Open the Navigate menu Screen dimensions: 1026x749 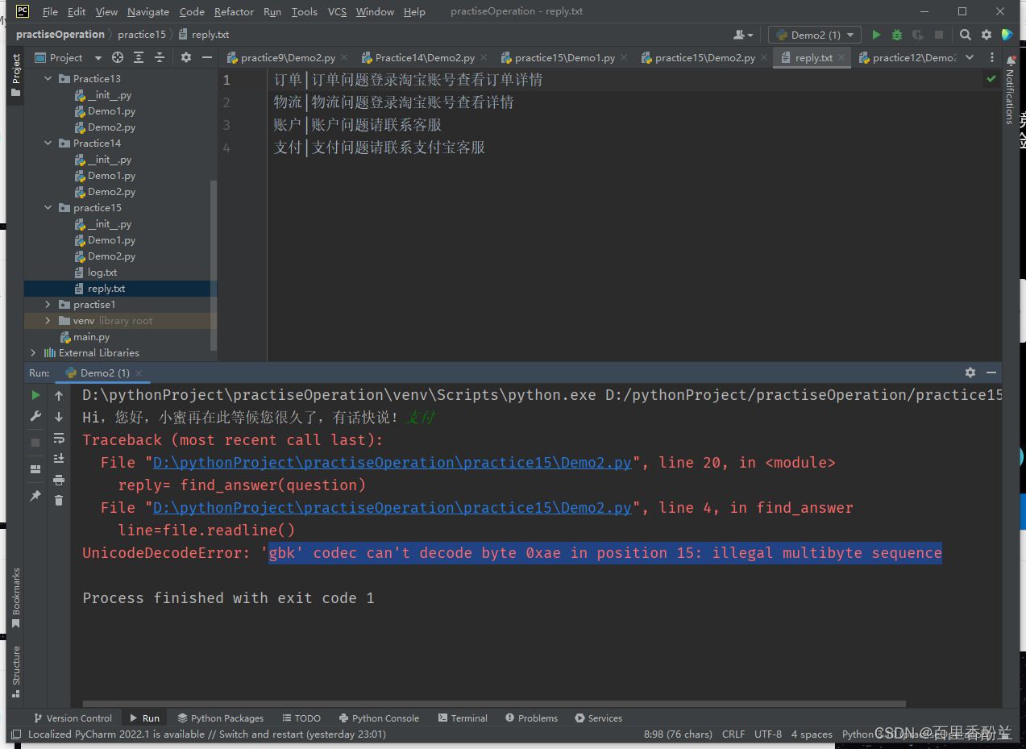(148, 11)
